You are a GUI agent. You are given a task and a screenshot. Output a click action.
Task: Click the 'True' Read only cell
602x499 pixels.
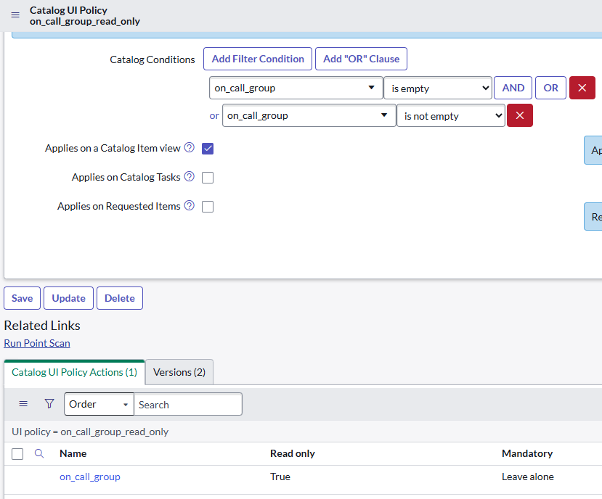pos(280,477)
